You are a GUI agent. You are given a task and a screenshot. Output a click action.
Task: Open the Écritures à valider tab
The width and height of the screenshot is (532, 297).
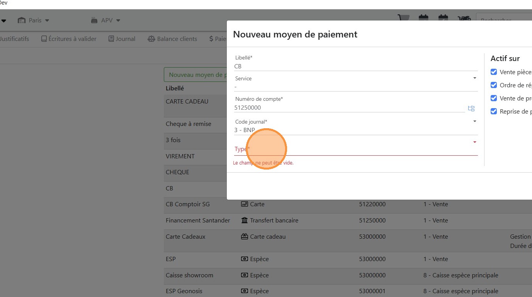pyautogui.click(x=69, y=39)
